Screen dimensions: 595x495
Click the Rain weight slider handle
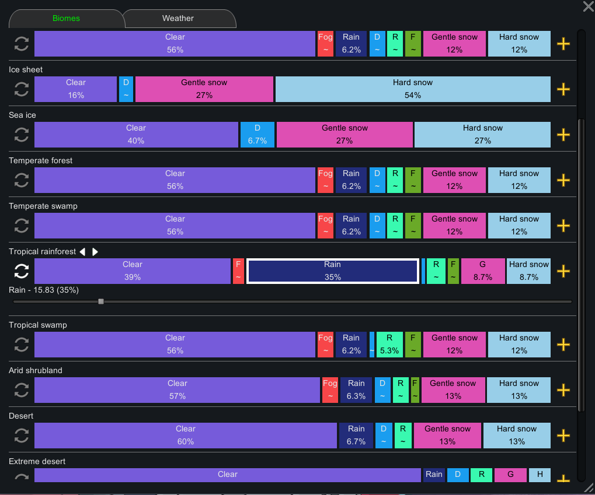click(x=101, y=301)
